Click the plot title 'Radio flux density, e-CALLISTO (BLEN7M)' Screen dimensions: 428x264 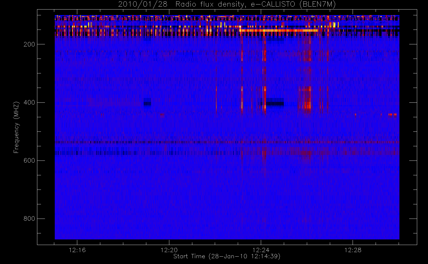(x=256, y=4)
